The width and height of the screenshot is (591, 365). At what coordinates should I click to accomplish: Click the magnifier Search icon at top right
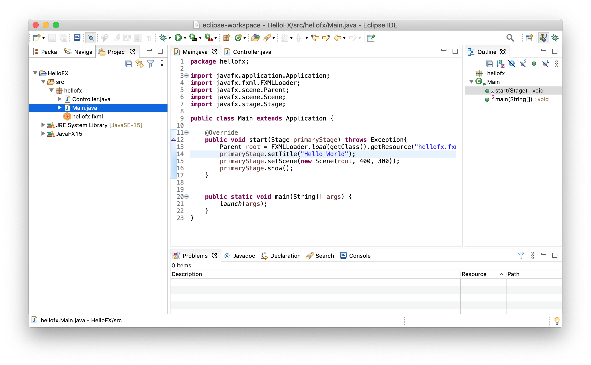[x=510, y=38]
